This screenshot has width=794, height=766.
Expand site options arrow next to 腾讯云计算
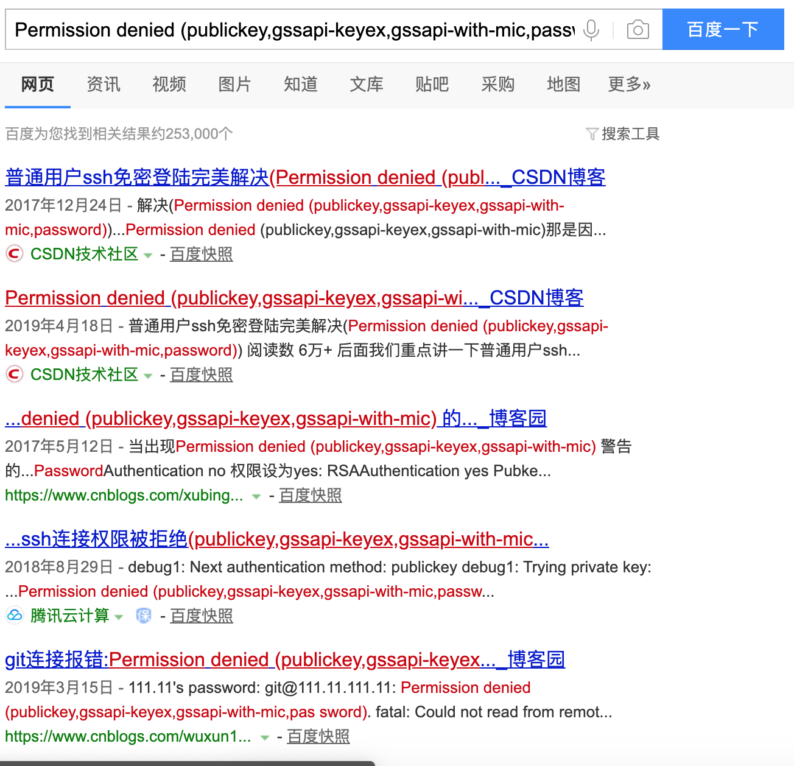point(120,617)
